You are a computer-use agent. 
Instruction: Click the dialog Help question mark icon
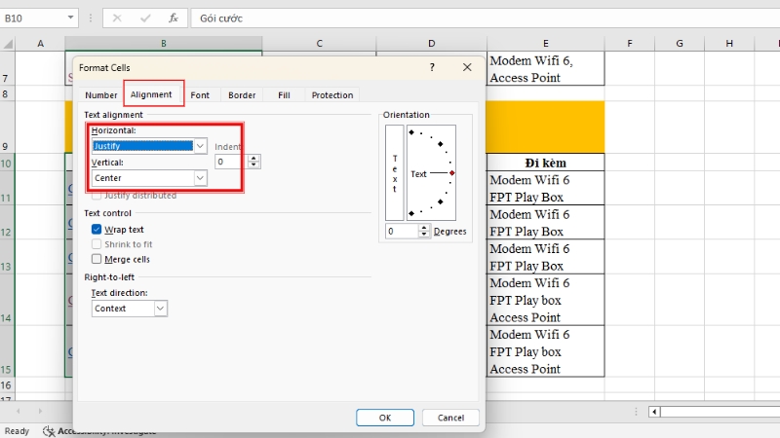pyautogui.click(x=432, y=67)
